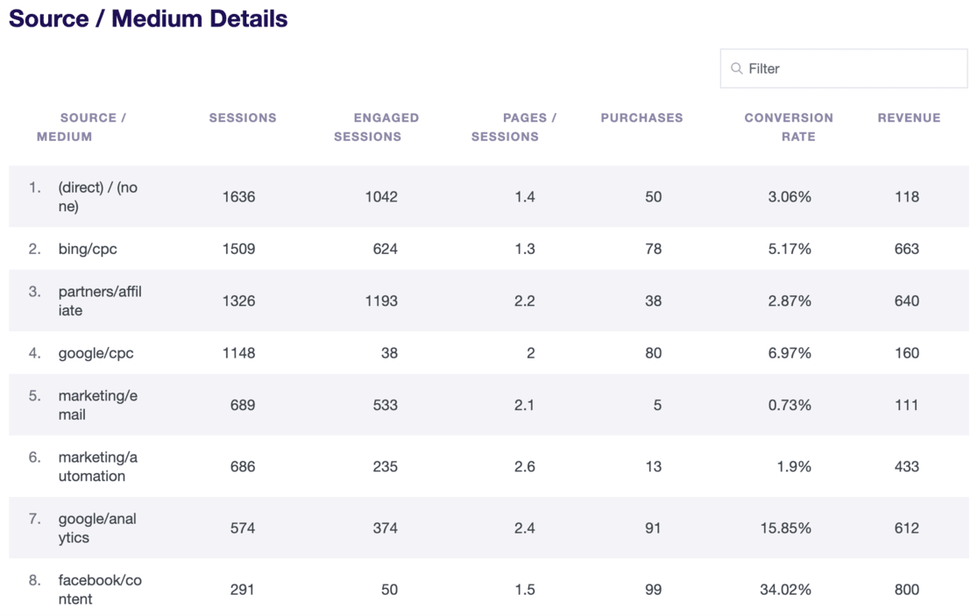Select the marketing/email row label
The height and width of the screenshot is (616, 978).
[x=98, y=405]
